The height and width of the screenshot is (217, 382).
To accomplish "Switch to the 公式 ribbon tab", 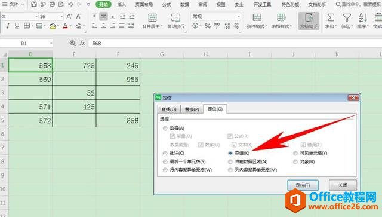I will click(167, 4).
